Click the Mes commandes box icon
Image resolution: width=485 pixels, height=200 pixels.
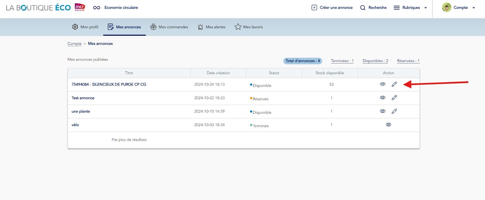[x=153, y=27]
